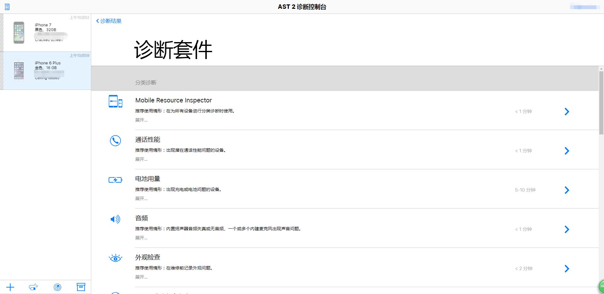The width and height of the screenshot is (604, 294).
Task: Start 电池用量 diagnostic via blue arrow
Action: click(567, 190)
